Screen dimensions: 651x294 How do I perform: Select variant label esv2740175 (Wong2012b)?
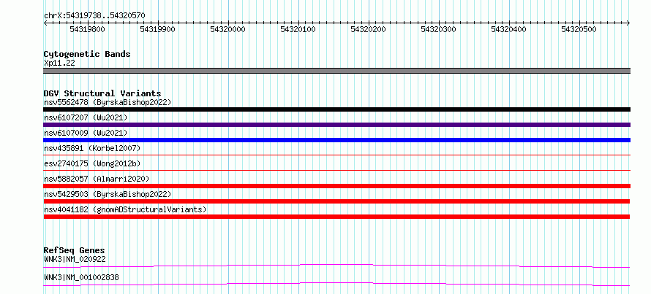tap(92, 163)
